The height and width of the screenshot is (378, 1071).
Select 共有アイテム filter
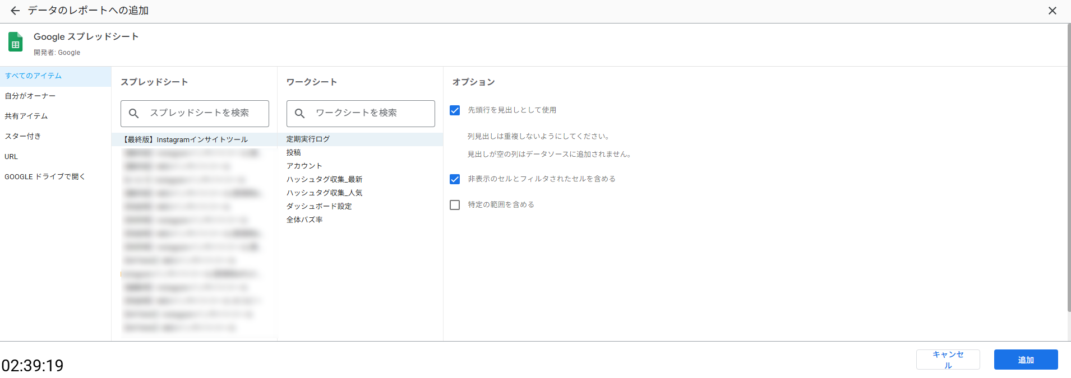(56, 116)
